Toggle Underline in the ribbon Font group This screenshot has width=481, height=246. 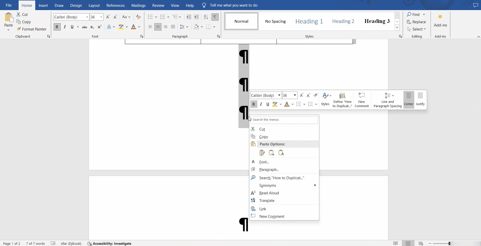[x=72, y=27]
